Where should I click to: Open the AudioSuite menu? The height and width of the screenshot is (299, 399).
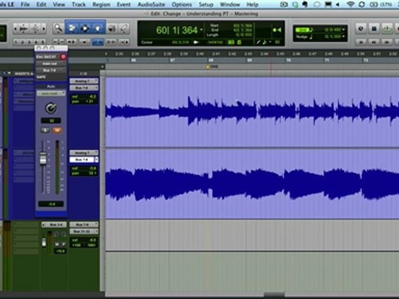(151, 5)
